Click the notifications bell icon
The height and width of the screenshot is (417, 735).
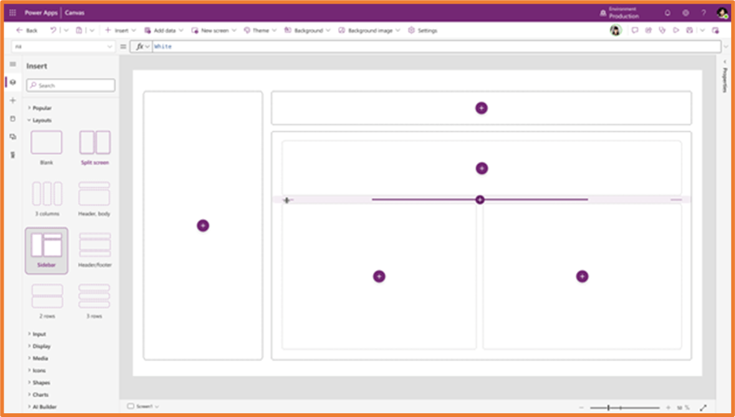(667, 13)
